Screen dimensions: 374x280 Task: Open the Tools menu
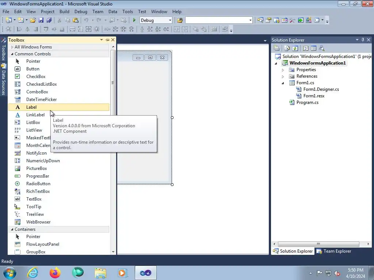(127, 11)
